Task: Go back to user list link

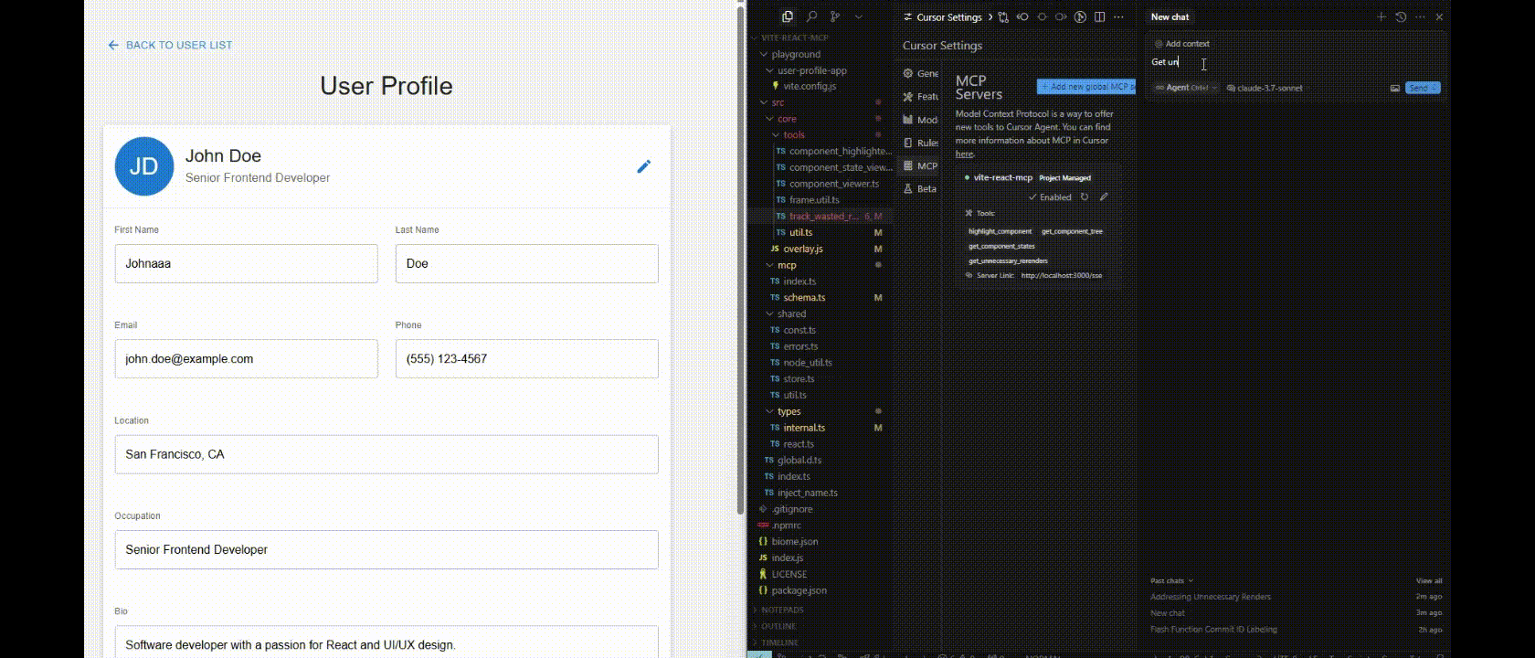Action: click(170, 45)
